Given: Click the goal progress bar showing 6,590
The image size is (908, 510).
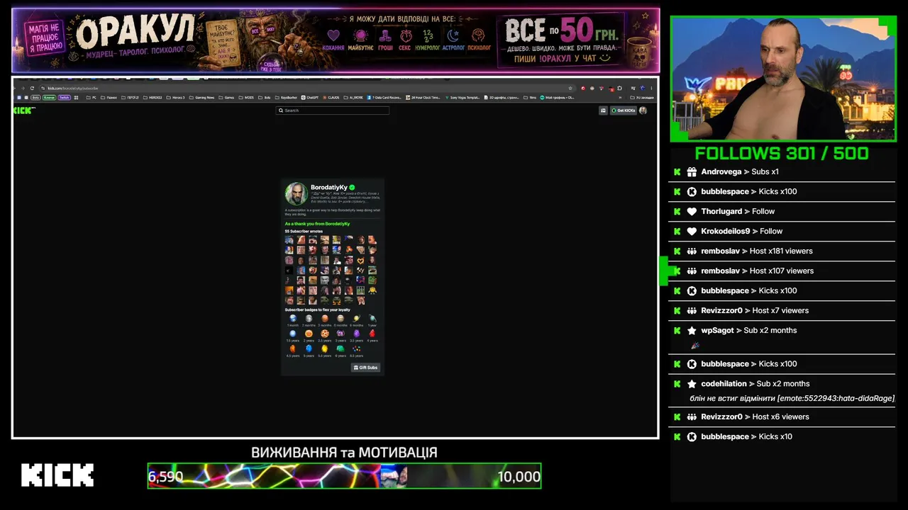Looking at the screenshot, I should 344,476.
